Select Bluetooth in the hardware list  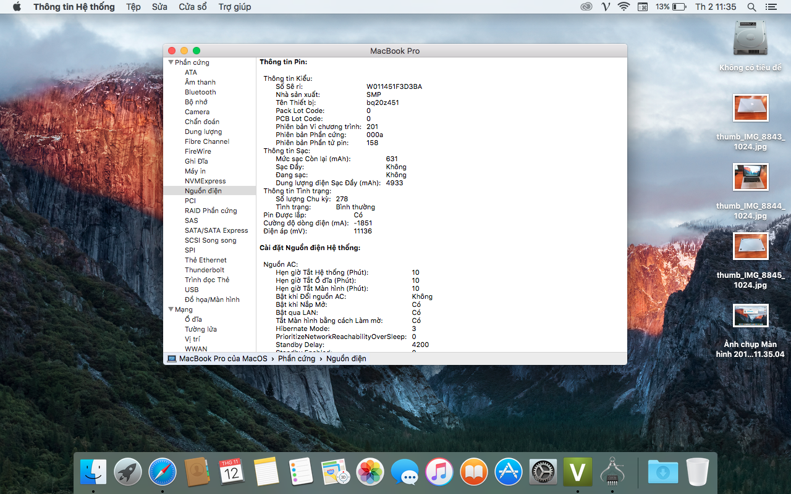pos(200,92)
